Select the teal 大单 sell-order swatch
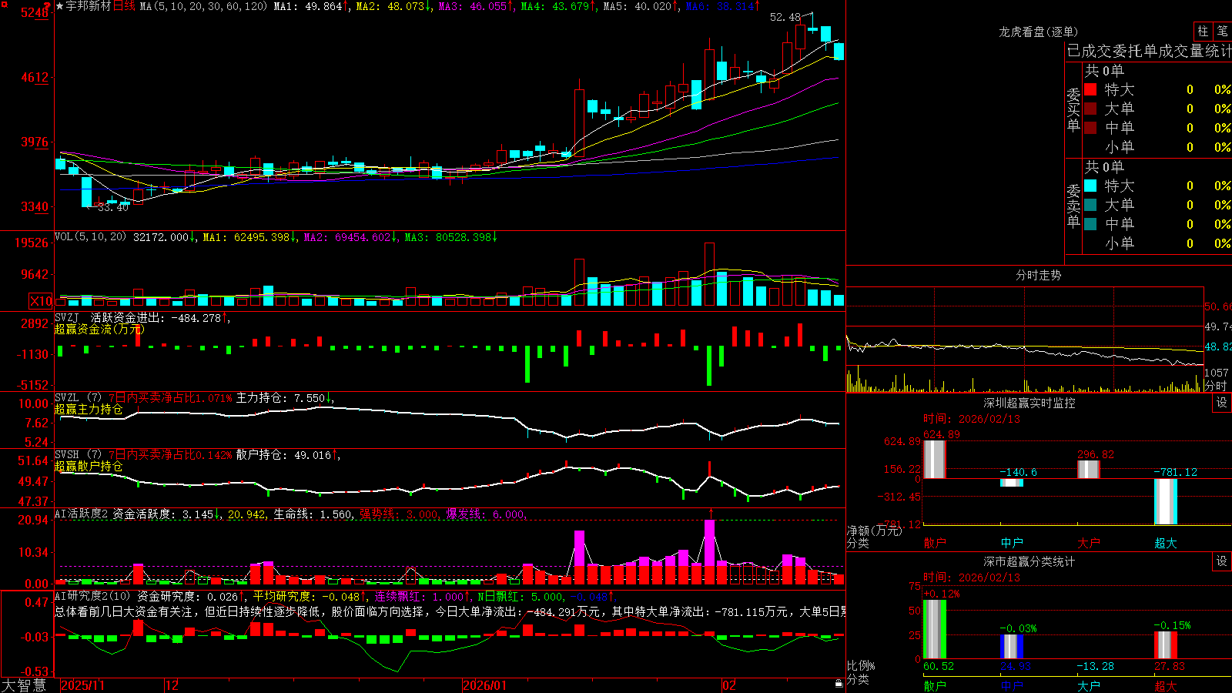This screenshot has height=693, width=1232. coord(1090,205)
